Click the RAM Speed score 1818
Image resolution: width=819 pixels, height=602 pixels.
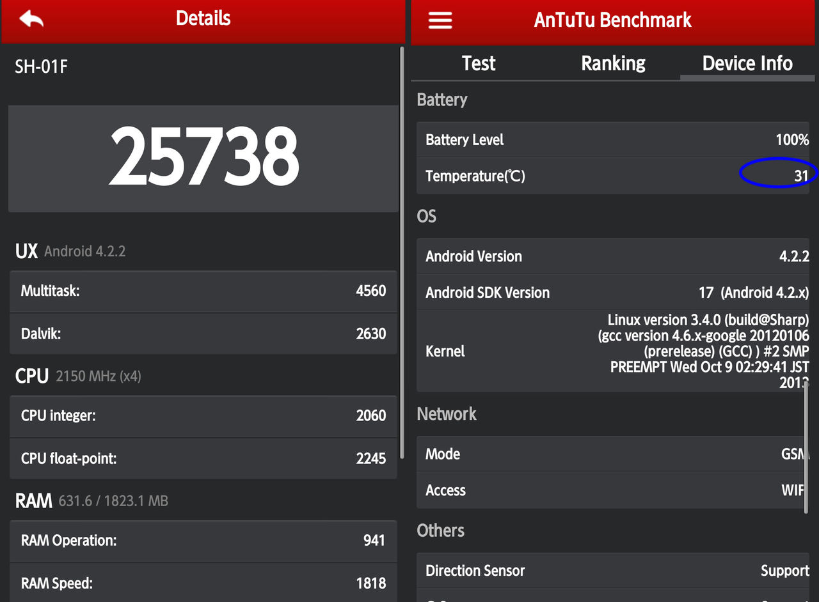tap(371, 583)
